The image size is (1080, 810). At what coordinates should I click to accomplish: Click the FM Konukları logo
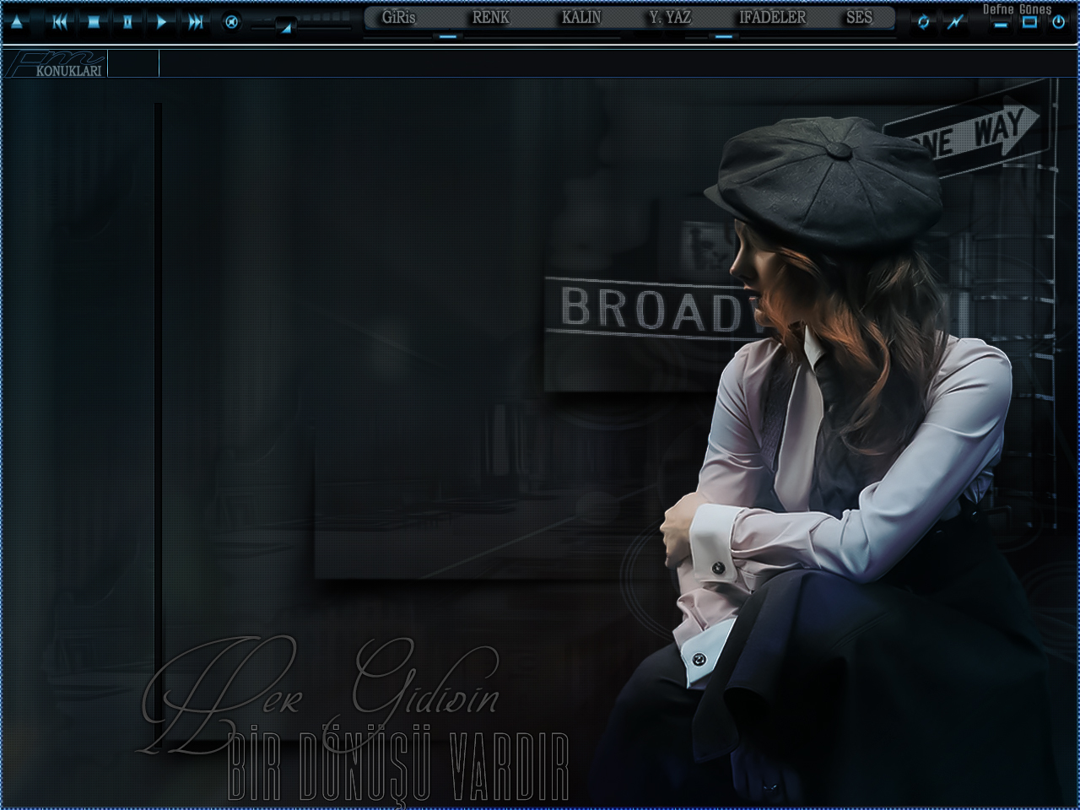[56, 64]
